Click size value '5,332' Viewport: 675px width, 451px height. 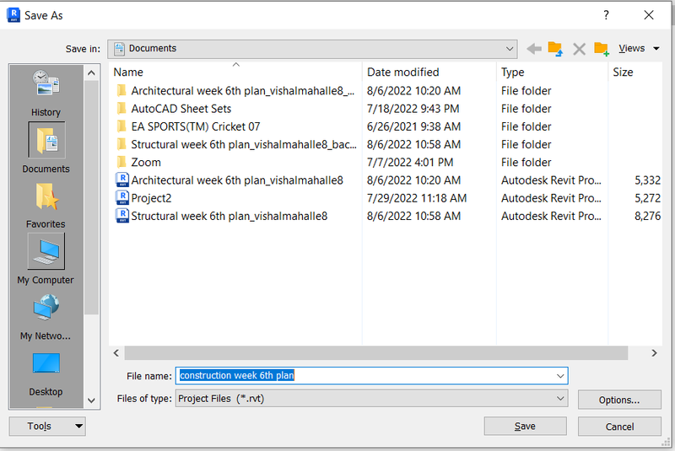pyautogui.click(x=647, y=180)
